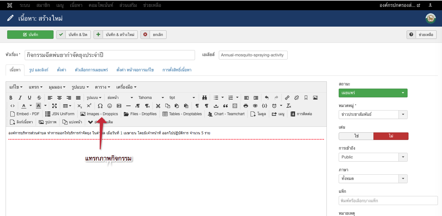
Task: Increase indent with the indent icon
Action: pyautogui.click(x=256, y=98)
